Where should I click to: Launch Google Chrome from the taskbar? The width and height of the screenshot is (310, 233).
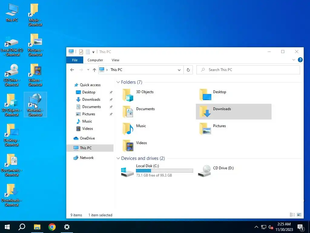(x=52, y=227)
